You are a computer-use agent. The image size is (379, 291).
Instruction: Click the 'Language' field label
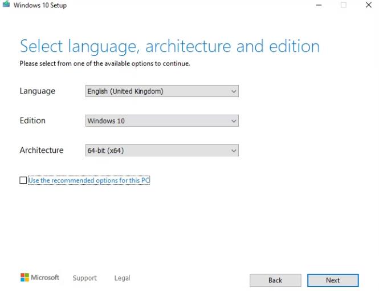37,91
